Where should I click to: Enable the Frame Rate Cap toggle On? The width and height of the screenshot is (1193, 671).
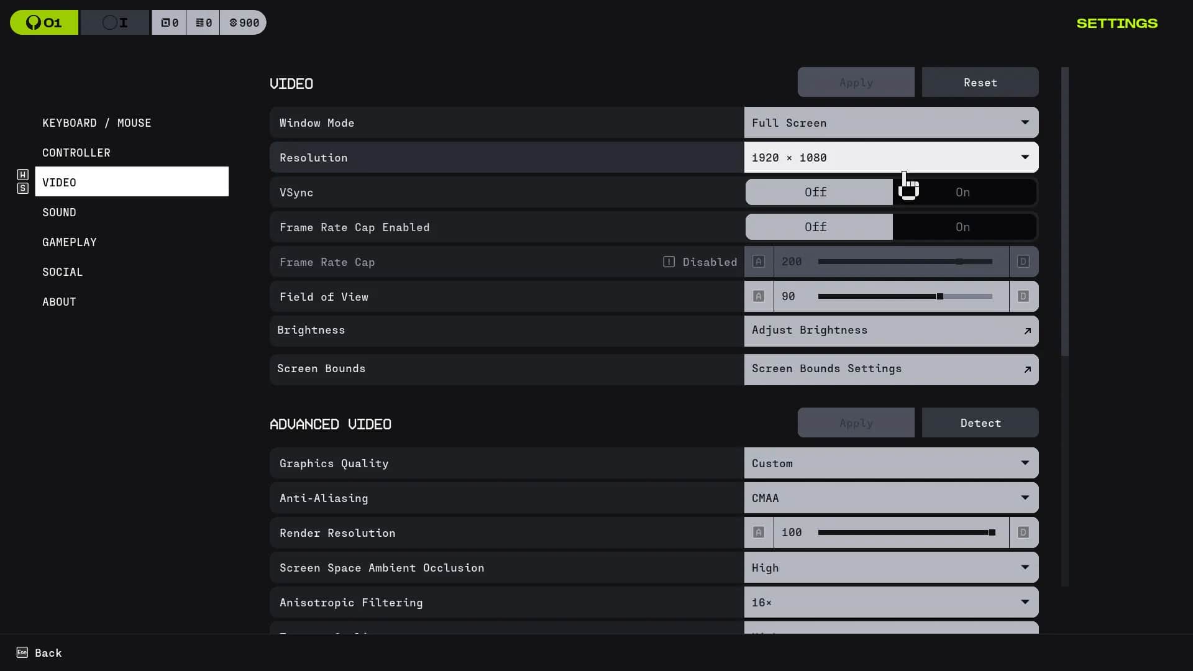[963, 227]
